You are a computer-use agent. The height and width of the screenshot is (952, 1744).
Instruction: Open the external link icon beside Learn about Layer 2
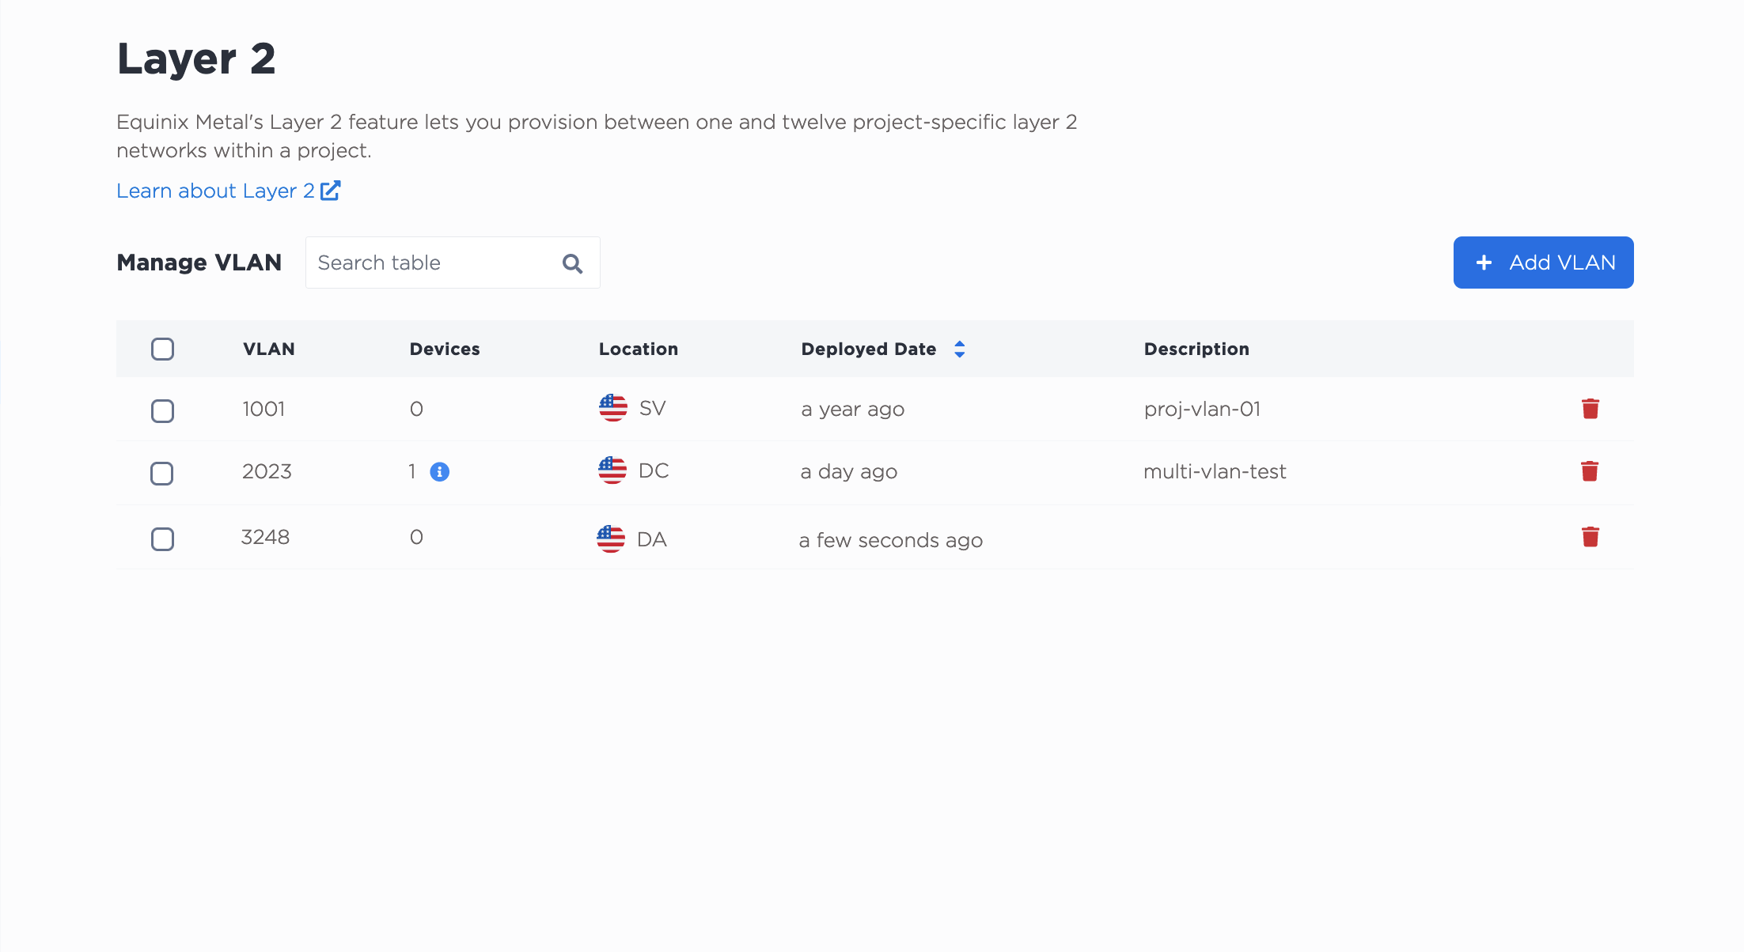point(331,191)
